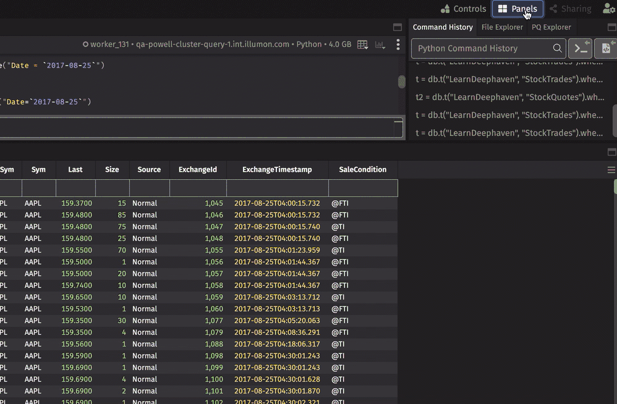This screenshot has height=404, width=617.
Task: Open the console widgets chart dropdown
Action: coord(380,44)
